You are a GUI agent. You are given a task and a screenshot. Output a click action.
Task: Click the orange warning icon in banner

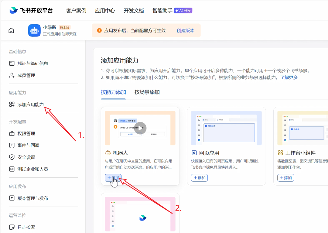coord(99,31)
